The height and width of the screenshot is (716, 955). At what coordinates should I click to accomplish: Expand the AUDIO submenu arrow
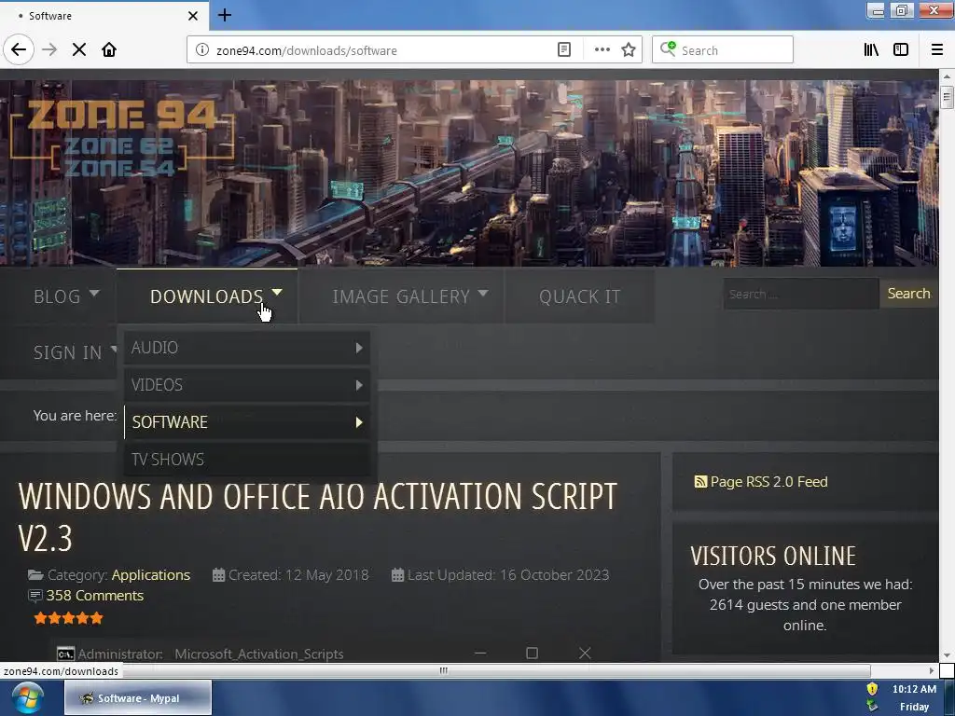359,348
